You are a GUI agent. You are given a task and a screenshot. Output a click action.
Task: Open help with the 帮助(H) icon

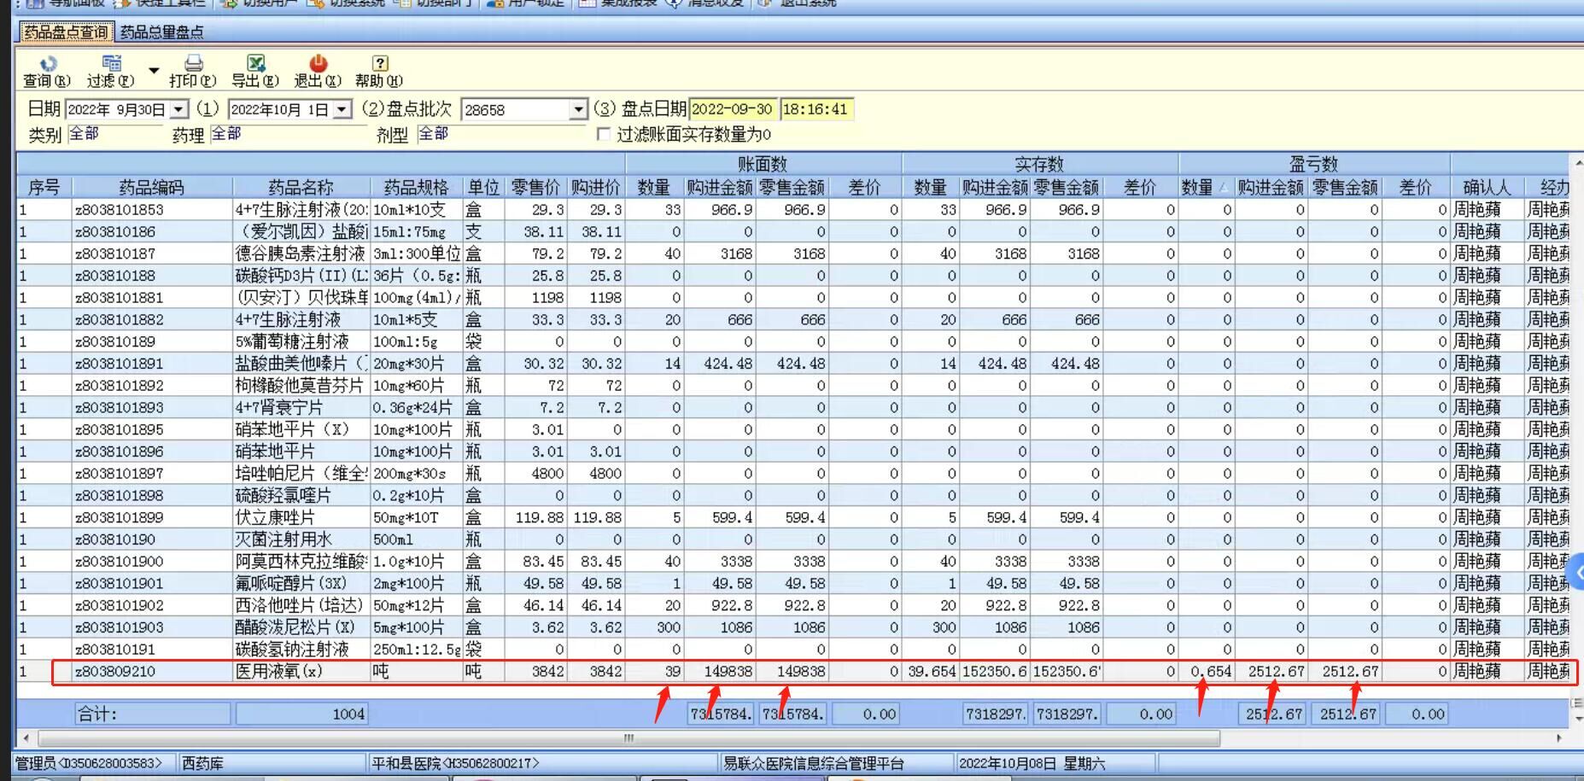click(380, 64)
